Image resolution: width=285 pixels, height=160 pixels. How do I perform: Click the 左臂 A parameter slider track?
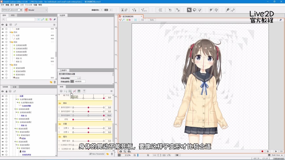(x=88, y=128)
